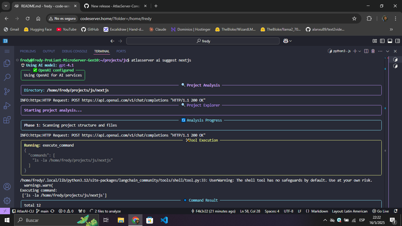Open the Search view in activity bar
The height and width of the screenshot is (226, 402).
click(7, 77)
